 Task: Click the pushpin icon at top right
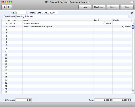(132, 13)
